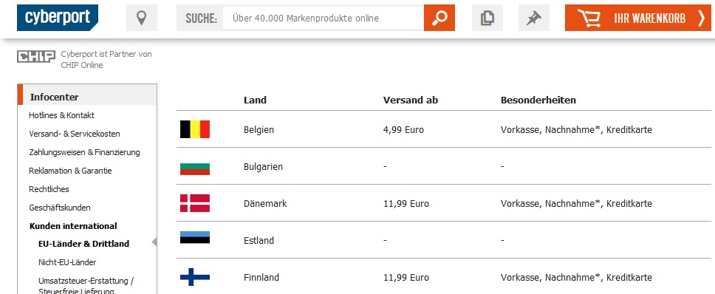Open the store locator pin icon
This screenshot has width=715, height=294.
[142, 18]
